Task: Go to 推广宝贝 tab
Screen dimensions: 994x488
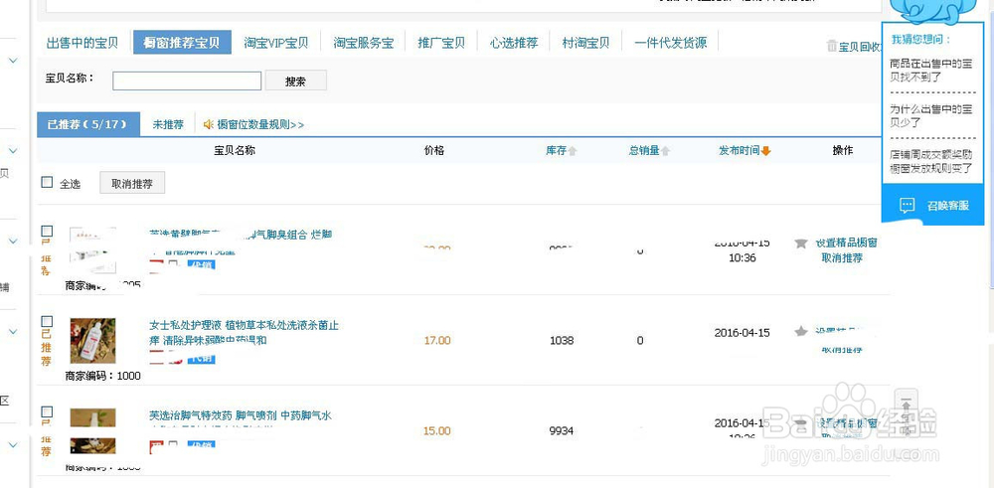Action: [x=441, y=43]
